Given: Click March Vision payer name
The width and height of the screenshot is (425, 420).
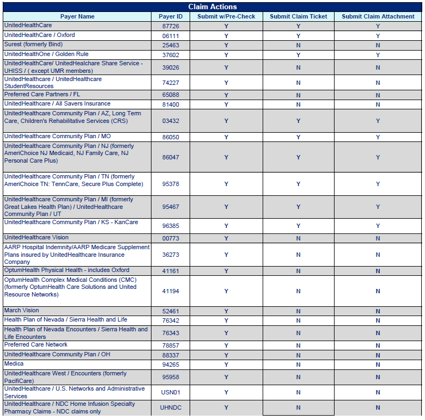Looking at the screenshot, I should [x=22, y=310].
